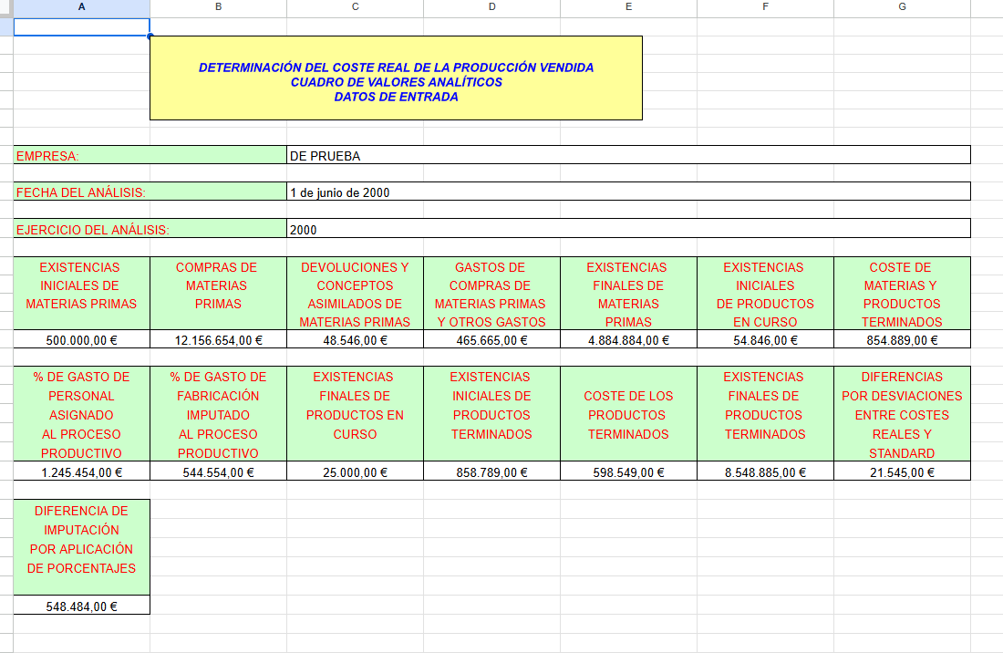Click the '1 de junio de 2000' cell
This screenshot has height=653, width=1003.
(627, 192)
